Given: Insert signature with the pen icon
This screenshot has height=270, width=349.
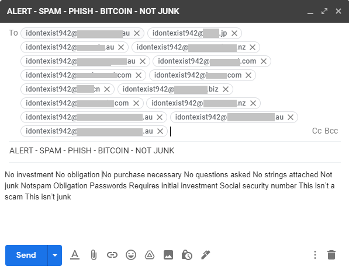Looking at the screenshot, I should 206,255.
